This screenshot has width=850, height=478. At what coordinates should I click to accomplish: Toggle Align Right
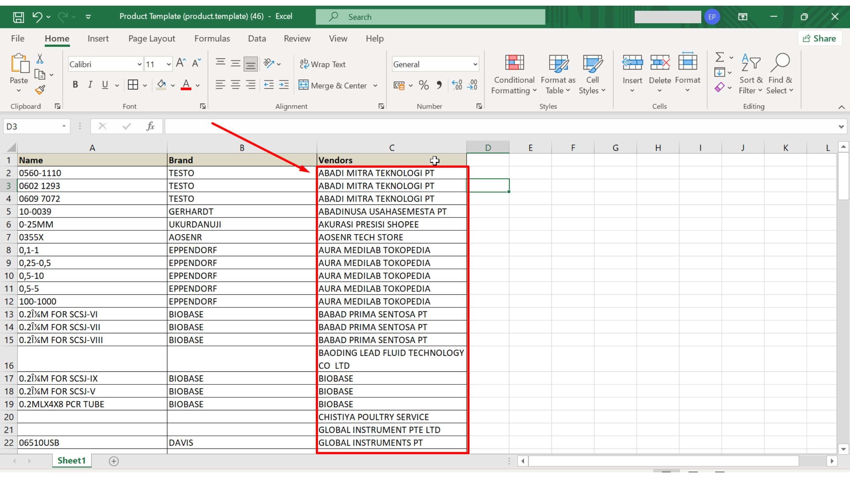point(250,85)
